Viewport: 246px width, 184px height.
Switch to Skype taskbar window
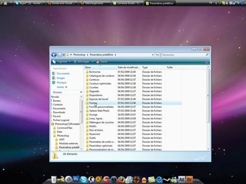click(x=30, y=3)
